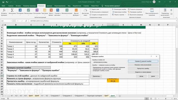Switch to Normal view in status bar
This screenshot has height=100, width=178.
point(147,99)
